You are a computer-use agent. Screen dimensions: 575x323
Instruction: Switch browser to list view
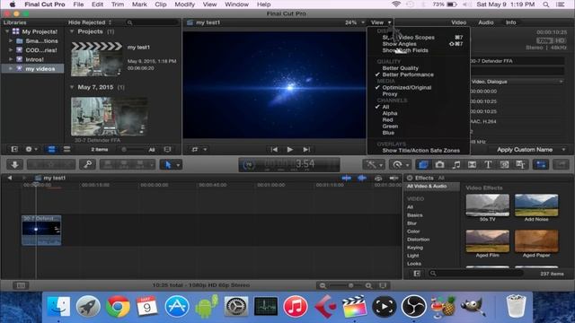coord(66,150)
